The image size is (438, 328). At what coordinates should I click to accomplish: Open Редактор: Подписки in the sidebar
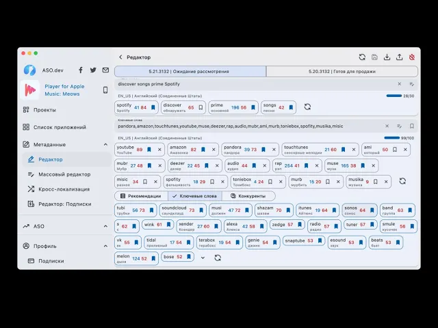coord(65,204)
